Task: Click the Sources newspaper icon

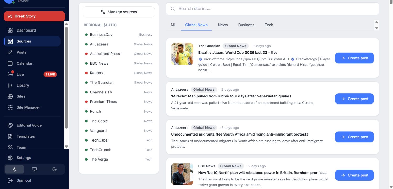Action: 10,41
